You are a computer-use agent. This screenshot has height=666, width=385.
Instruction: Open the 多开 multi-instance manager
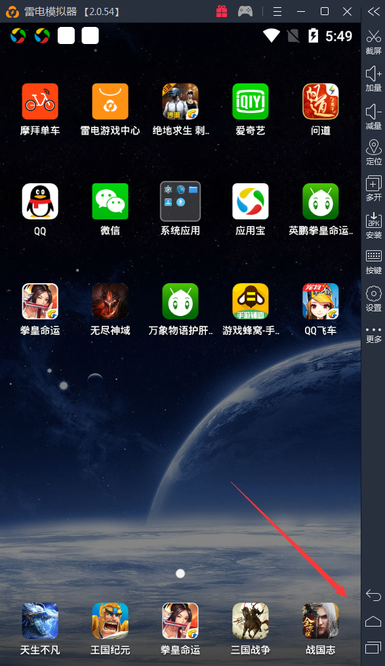374,189
